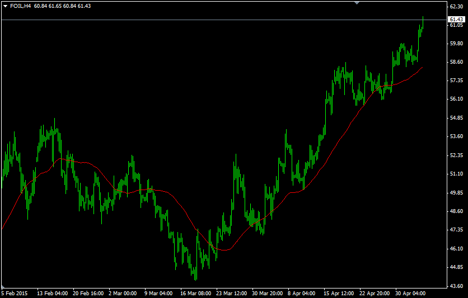Click the 9 Mar 04:00 time label
Viewport: 468px width, 298px height.
click(158, 294)
